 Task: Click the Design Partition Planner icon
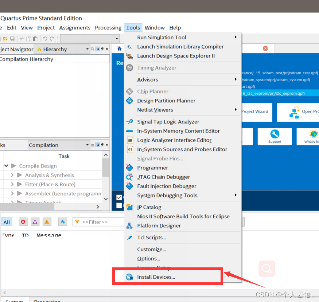[x=129, y=101]
